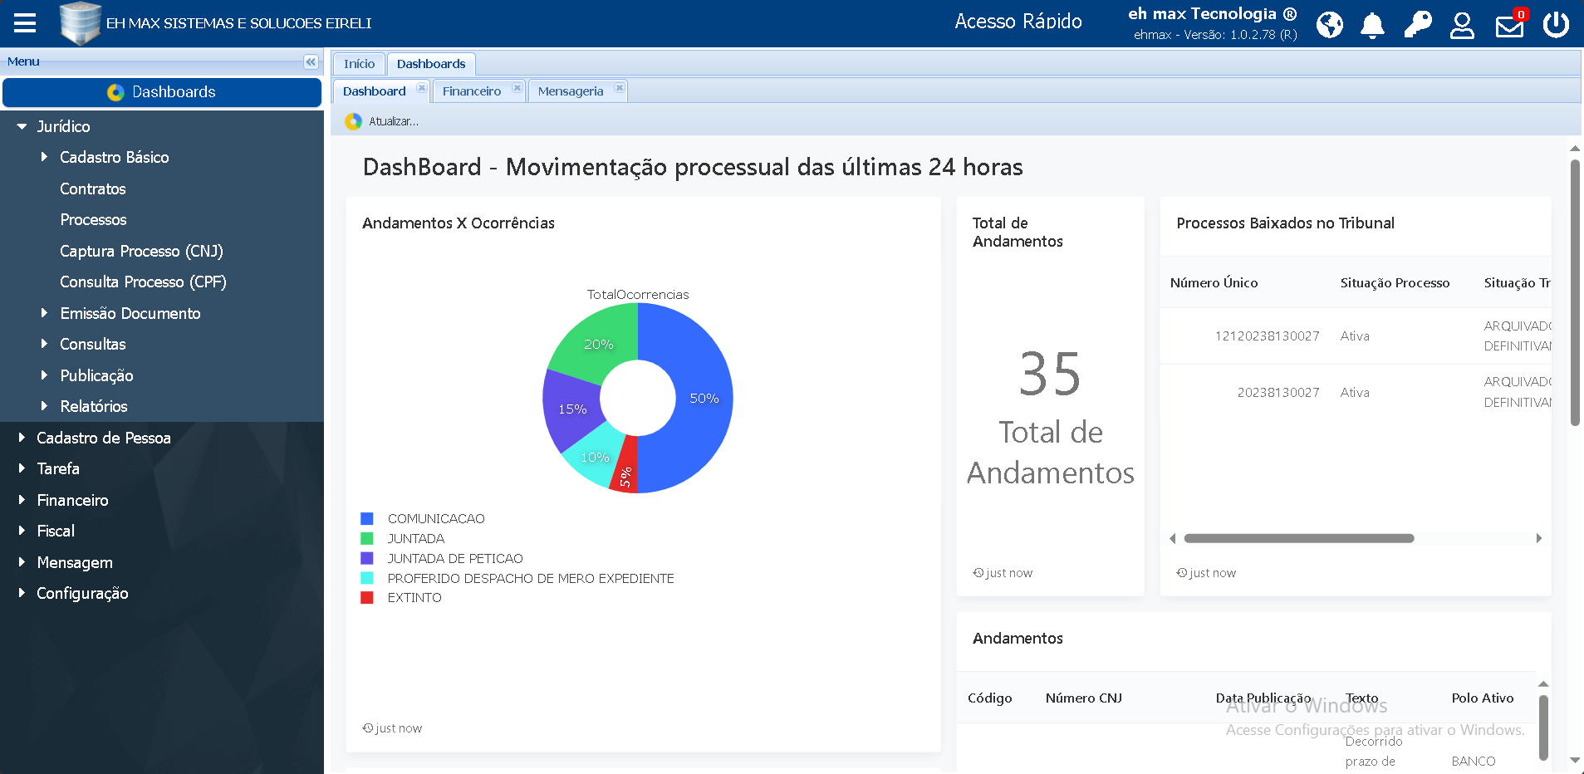1584x774 pixels.
Task: Open the mail inbox icon
Action: point(1510,25)
